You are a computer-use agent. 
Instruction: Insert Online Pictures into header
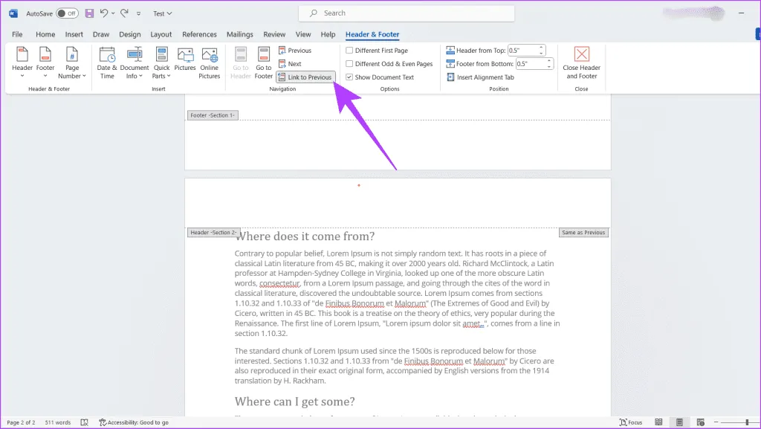pyautogui.click(x=210, y=62)
